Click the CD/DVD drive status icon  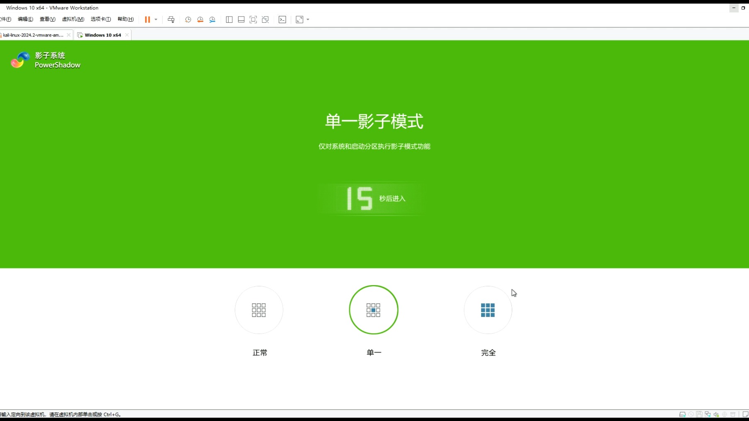[x=691, y=414]
